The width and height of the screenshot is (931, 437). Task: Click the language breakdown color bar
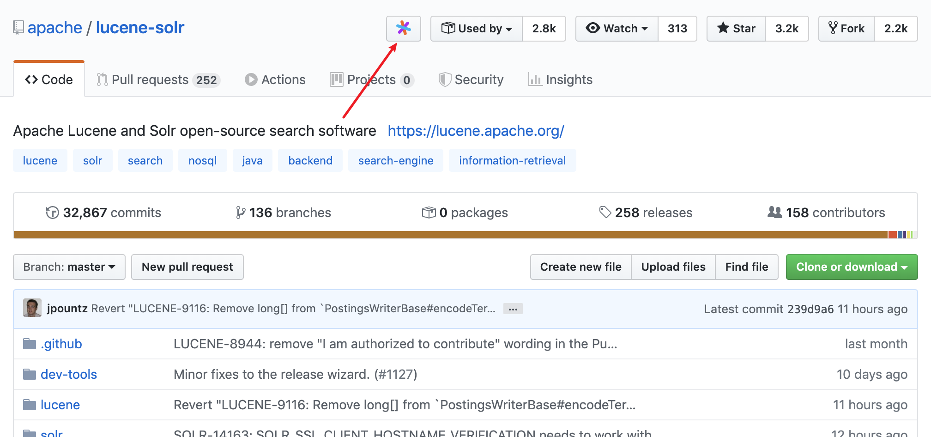pos(465,235)
